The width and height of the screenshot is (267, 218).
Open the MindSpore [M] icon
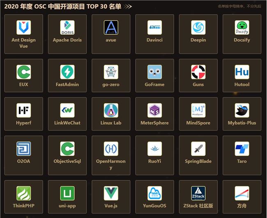click(x=198, y=110)
